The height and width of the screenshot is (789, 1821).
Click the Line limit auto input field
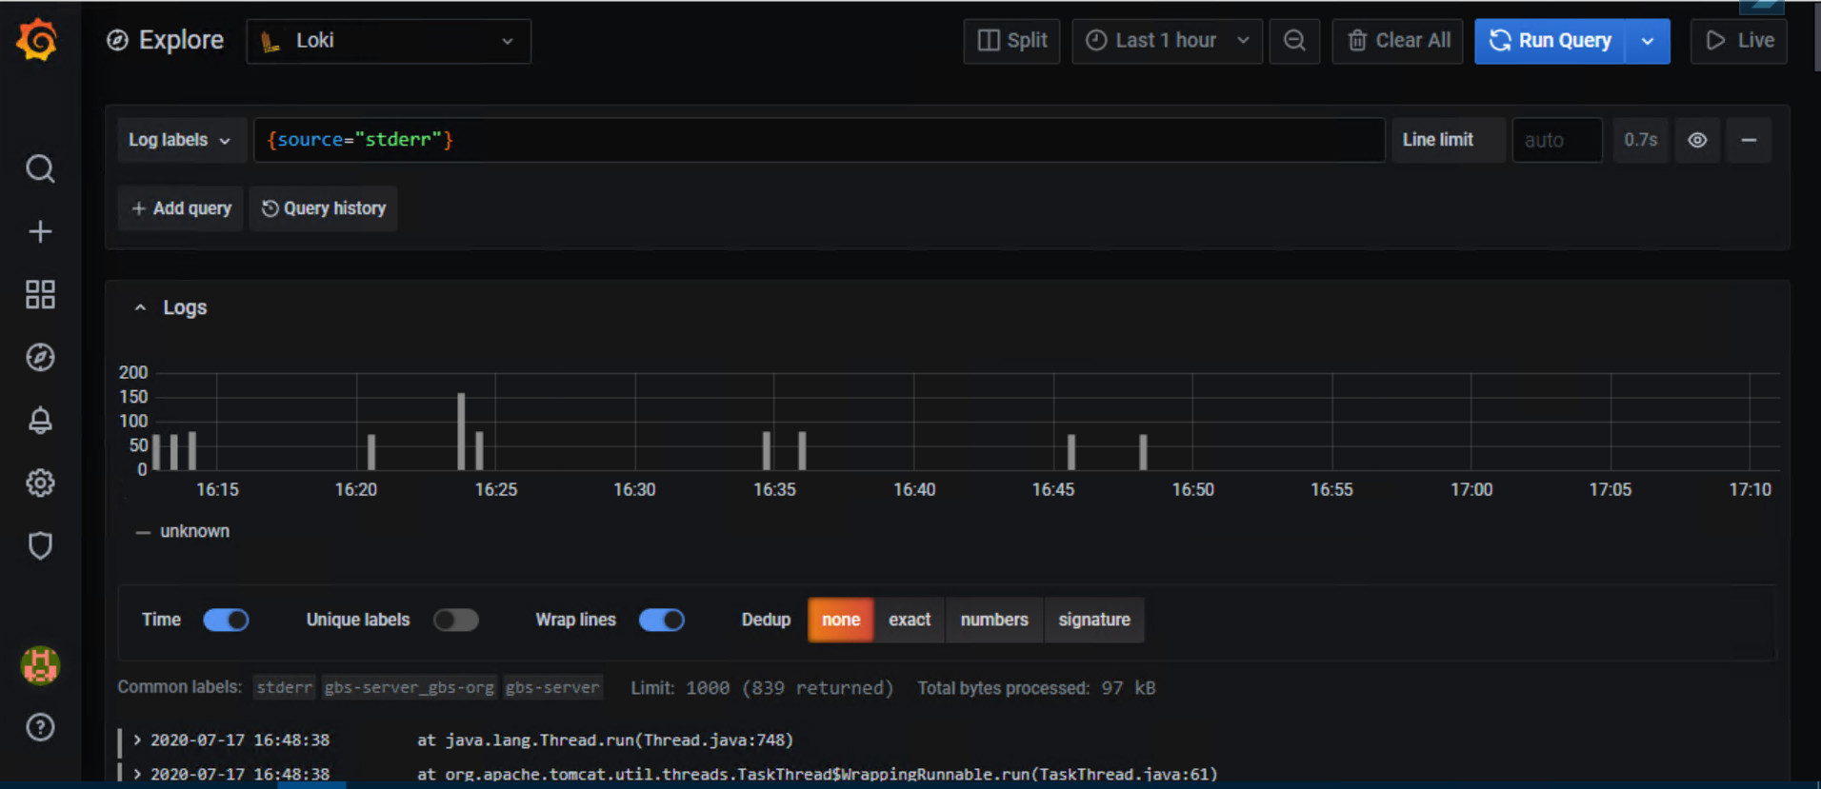1556,141
